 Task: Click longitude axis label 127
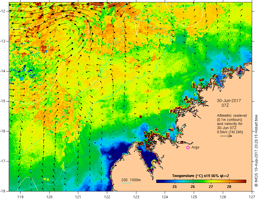tap(252, 197)
